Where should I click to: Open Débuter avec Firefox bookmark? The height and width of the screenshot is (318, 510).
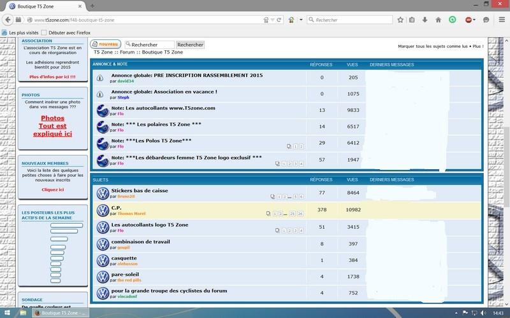tap(66, 32)
